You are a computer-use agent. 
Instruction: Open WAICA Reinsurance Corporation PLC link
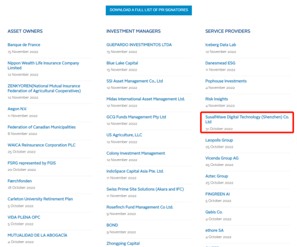point(42,145)
